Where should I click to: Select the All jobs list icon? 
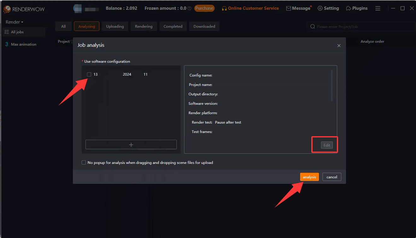[7, 32]
